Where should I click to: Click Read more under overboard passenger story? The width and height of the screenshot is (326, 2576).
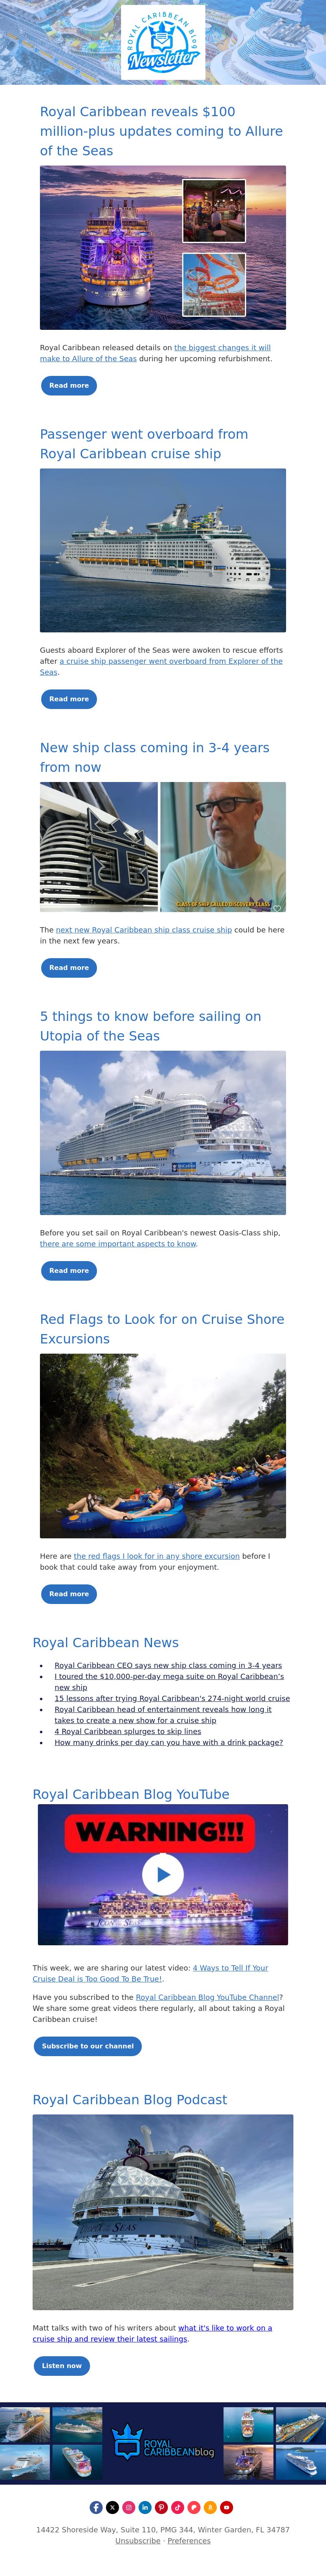(69, 699)
